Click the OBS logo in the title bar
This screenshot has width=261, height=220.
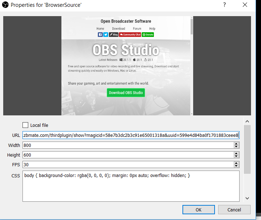tap(5, 5)
